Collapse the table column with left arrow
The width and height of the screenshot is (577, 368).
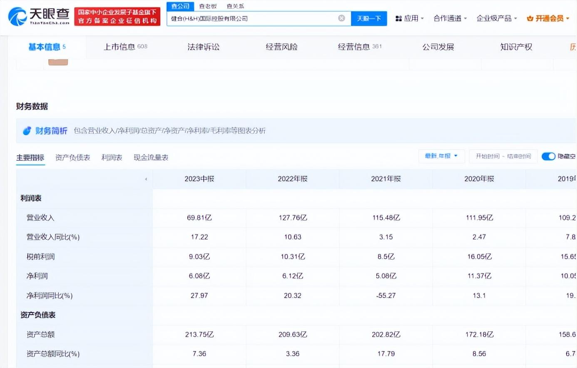click(146, 179)
